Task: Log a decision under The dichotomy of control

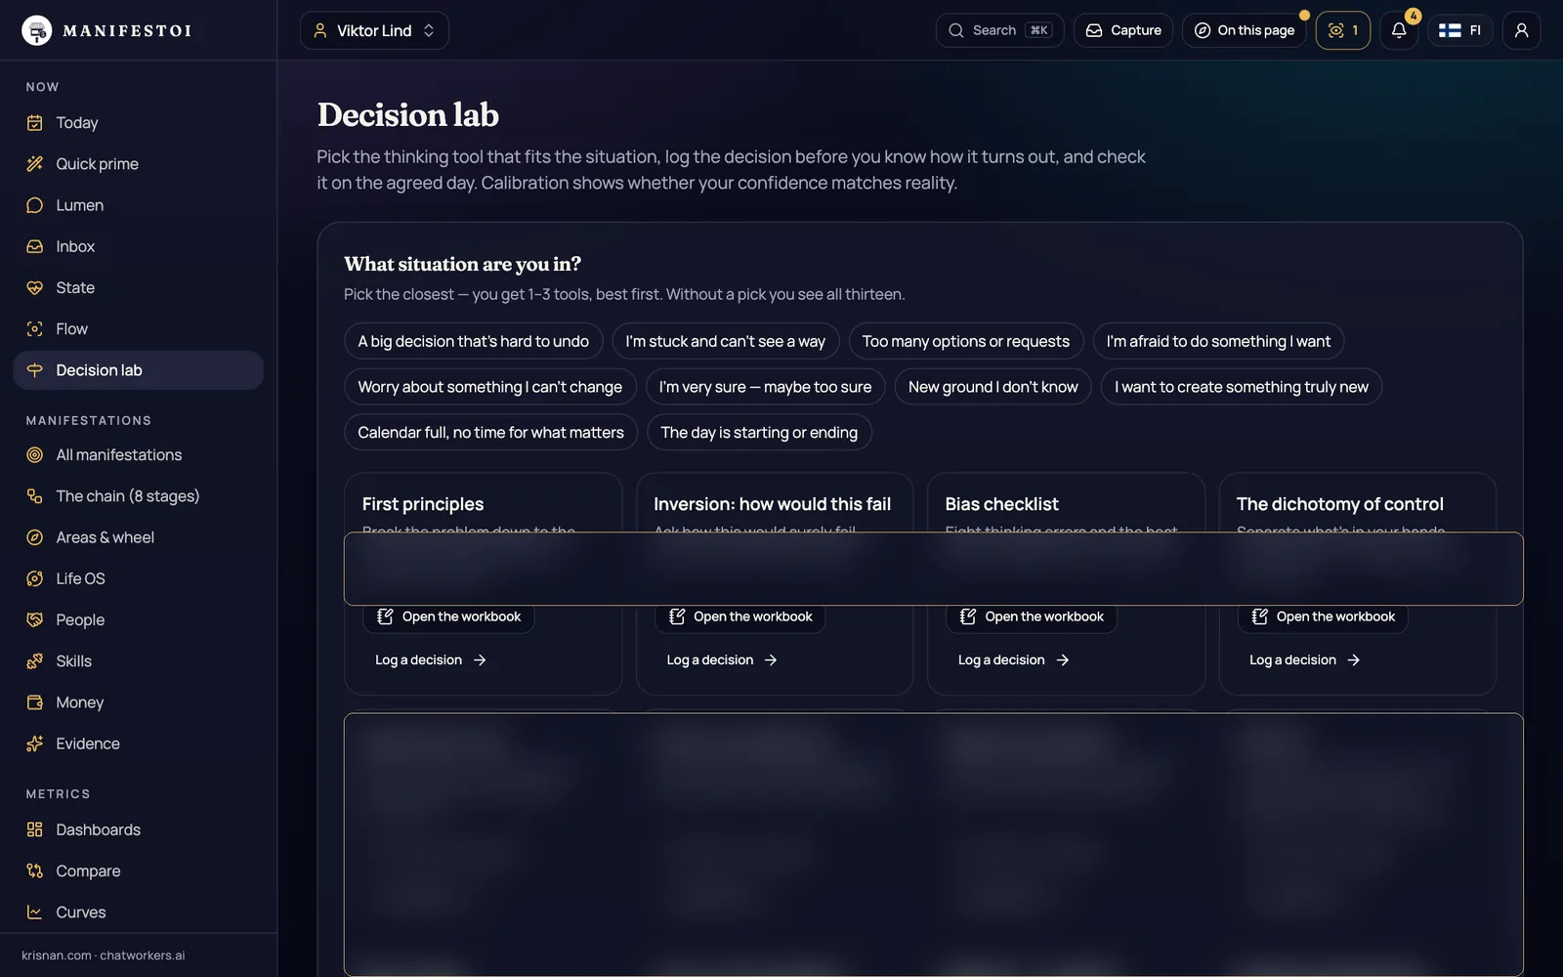Action: (x=1305, y=660)
